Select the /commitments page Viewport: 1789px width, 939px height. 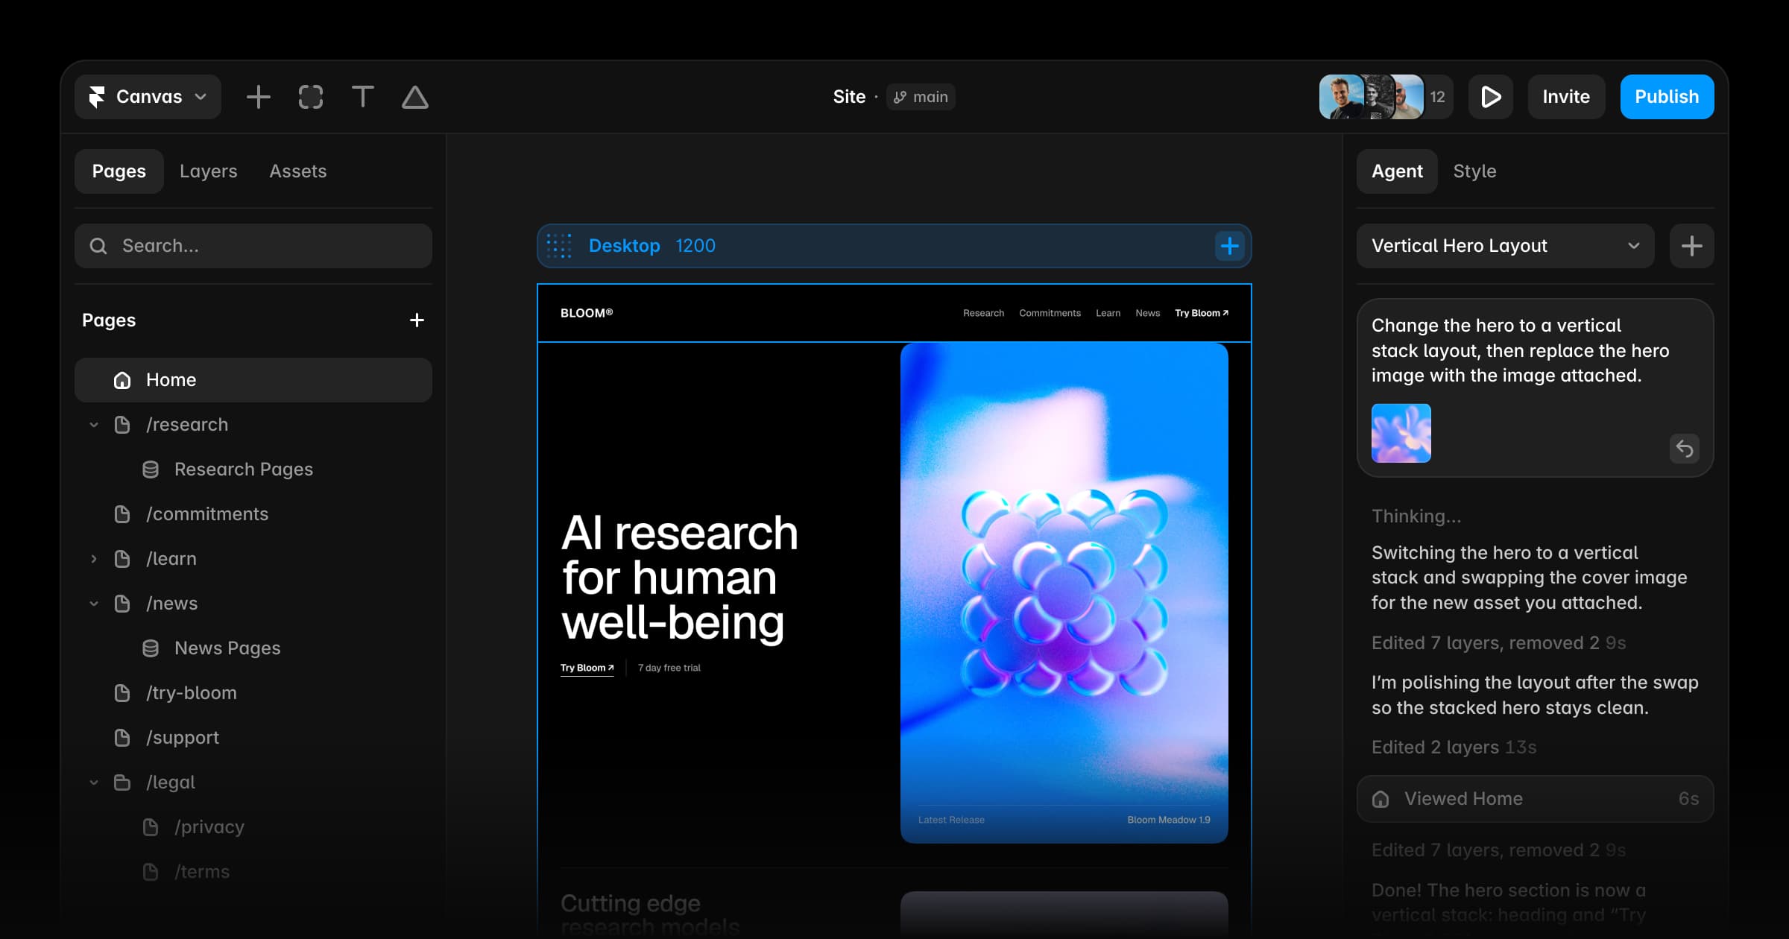(253, 514)
